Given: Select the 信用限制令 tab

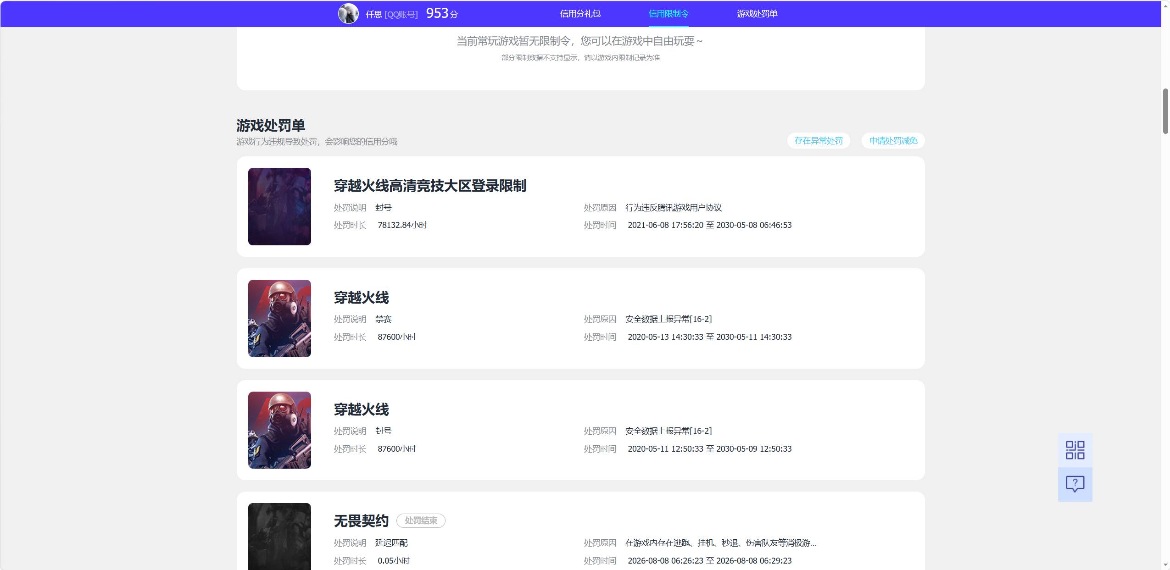Looking at the screenshot, I should (x=669, y=14).
